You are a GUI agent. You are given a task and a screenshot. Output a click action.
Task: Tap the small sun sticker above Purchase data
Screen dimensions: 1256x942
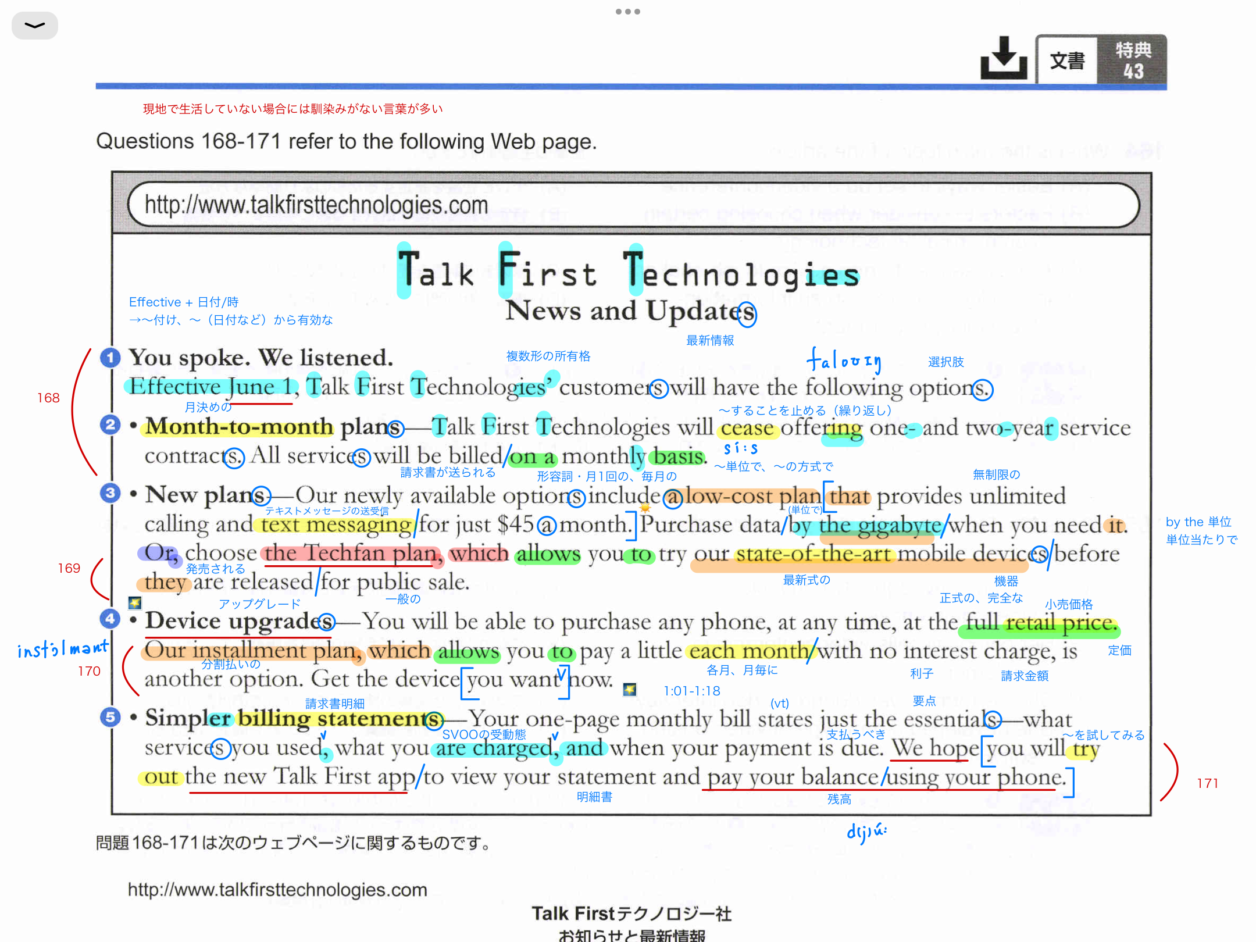point(645,508)
